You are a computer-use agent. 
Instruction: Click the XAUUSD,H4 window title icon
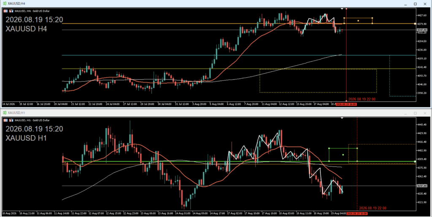[5, 3]
